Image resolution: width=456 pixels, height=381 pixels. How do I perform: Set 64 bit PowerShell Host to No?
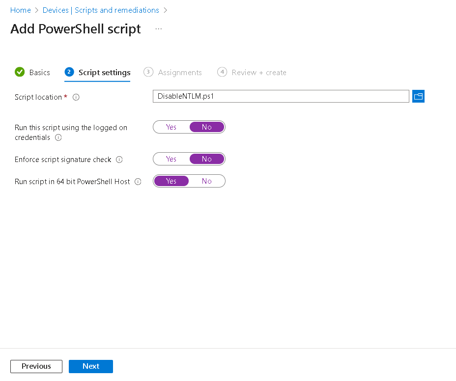207,181
